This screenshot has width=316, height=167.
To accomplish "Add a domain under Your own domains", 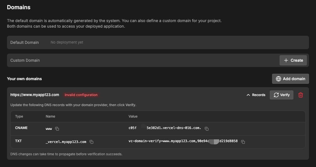I will click(290, 79).
